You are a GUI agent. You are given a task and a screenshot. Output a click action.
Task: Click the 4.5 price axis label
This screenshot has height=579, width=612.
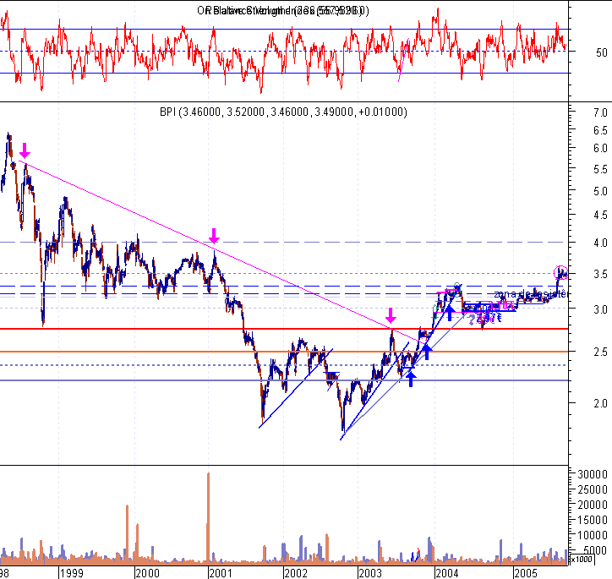pos(600,216)
